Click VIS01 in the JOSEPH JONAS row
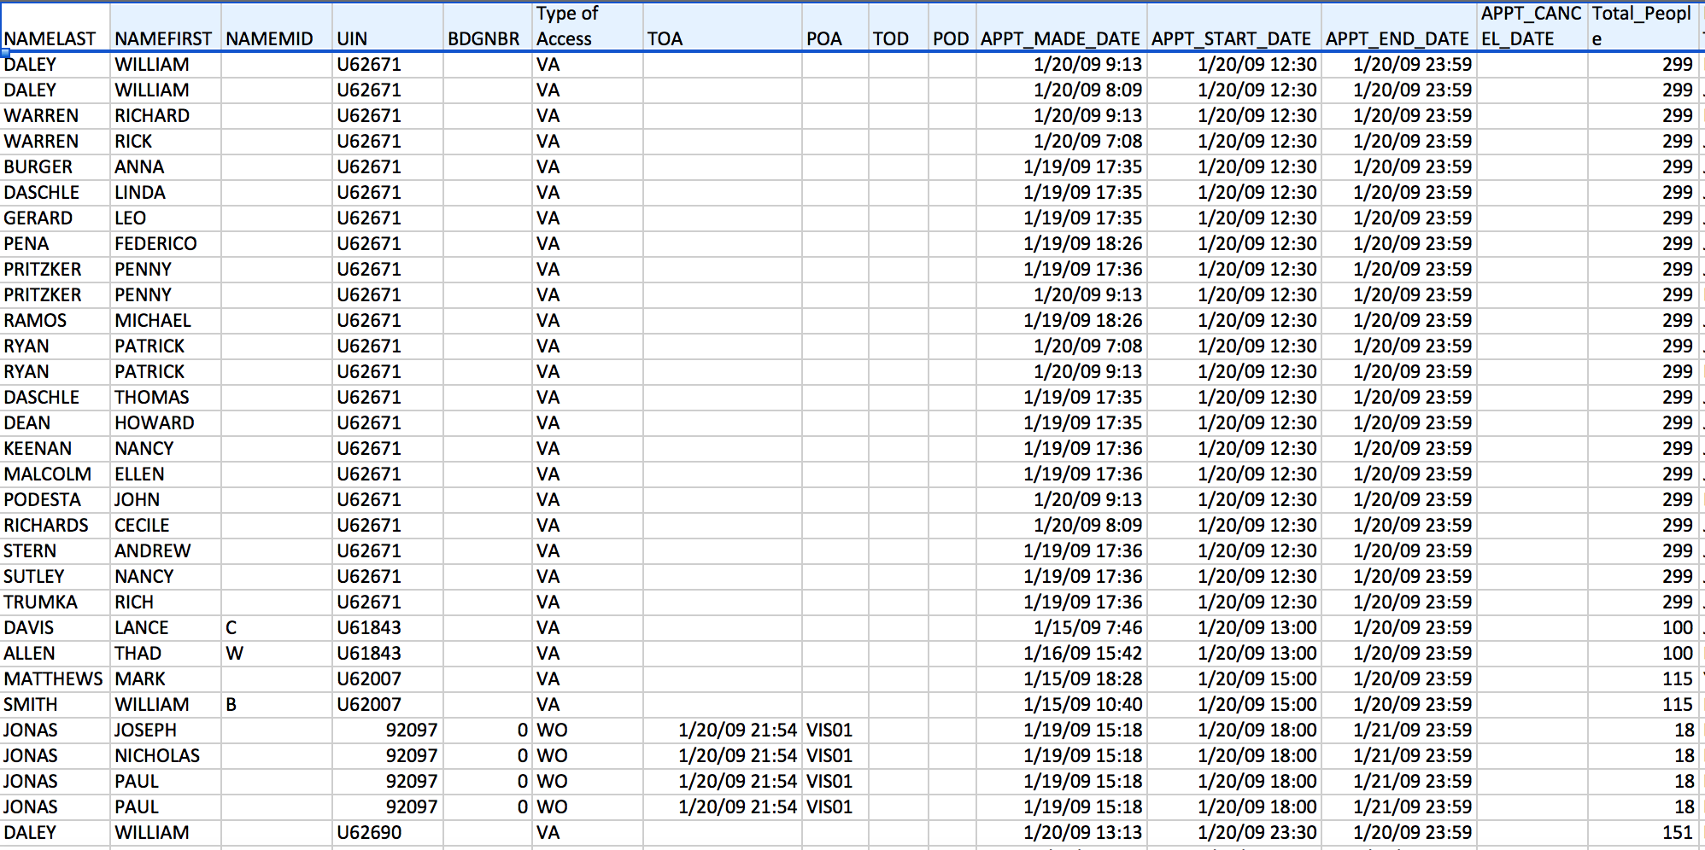The width and height of the screenshot is (1705, 850). click(x=835, y=731)
